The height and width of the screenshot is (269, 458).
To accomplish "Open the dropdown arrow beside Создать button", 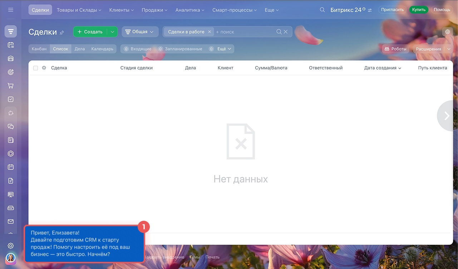I will (112, 32).
